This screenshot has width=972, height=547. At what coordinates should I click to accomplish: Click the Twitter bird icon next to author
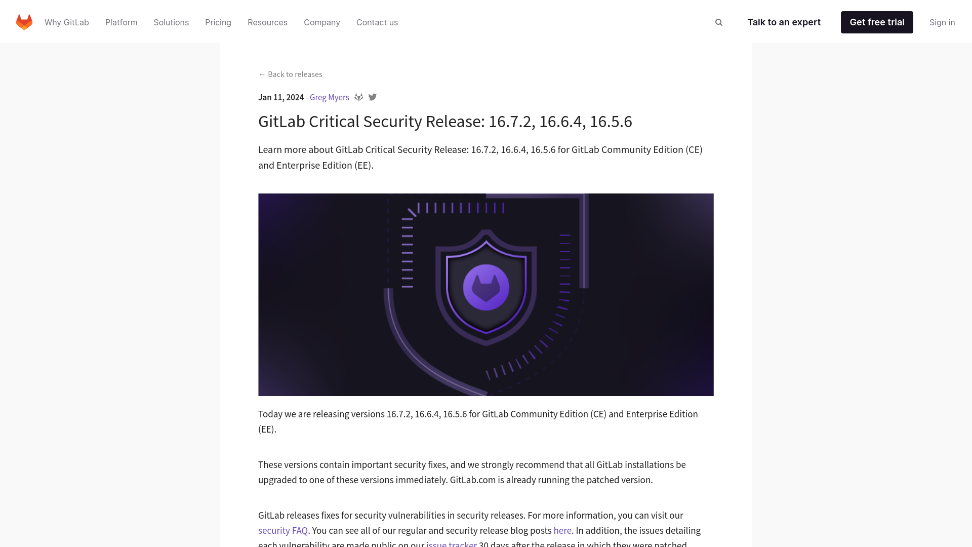pos(373,97)
